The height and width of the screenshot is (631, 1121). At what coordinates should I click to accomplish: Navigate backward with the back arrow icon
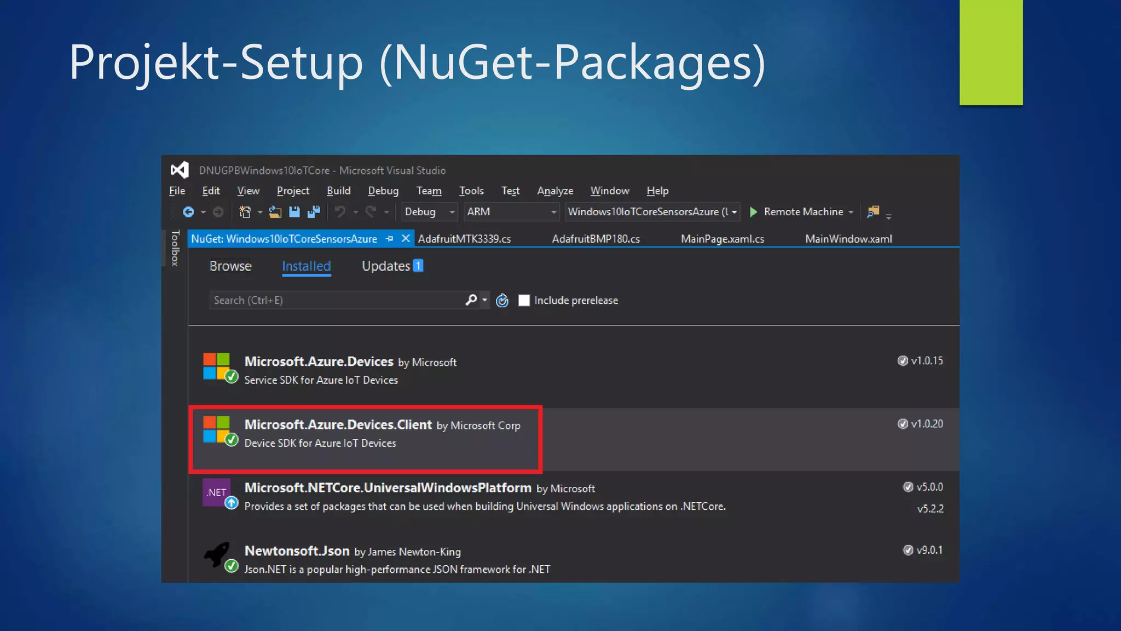(x=188, y=212)
